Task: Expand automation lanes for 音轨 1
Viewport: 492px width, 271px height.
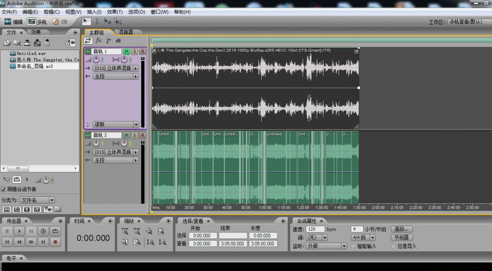Action: point(88,125)
